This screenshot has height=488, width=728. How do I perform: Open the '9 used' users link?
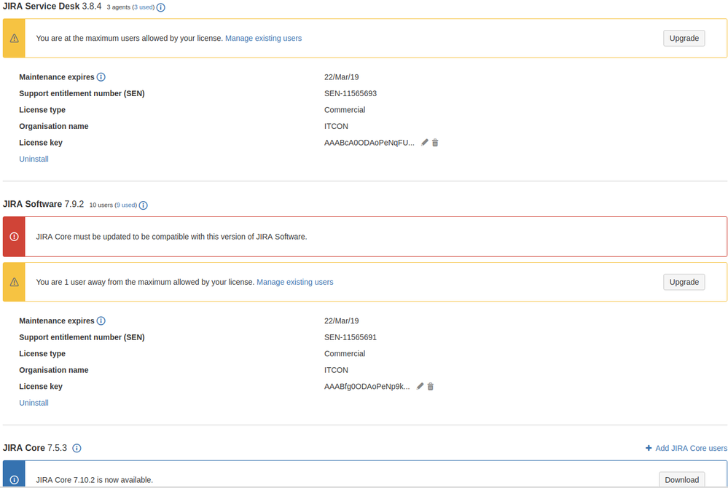tap(126, 205)
